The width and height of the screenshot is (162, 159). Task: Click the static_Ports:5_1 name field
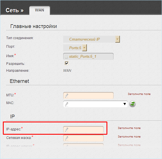click(x=88, y=56)
